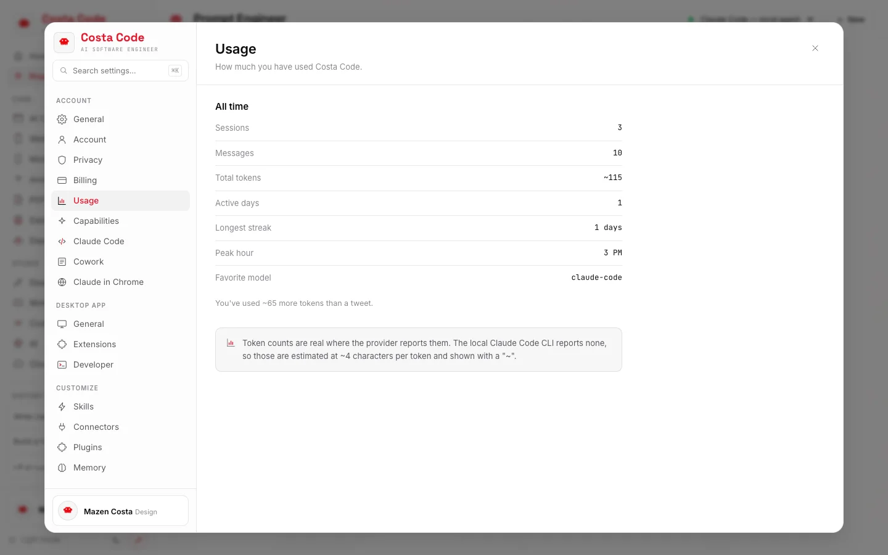The width and height of the screenshot is (888, 555).
Task: Click the Connectors plug icon
Action: [x=62, y=427]
